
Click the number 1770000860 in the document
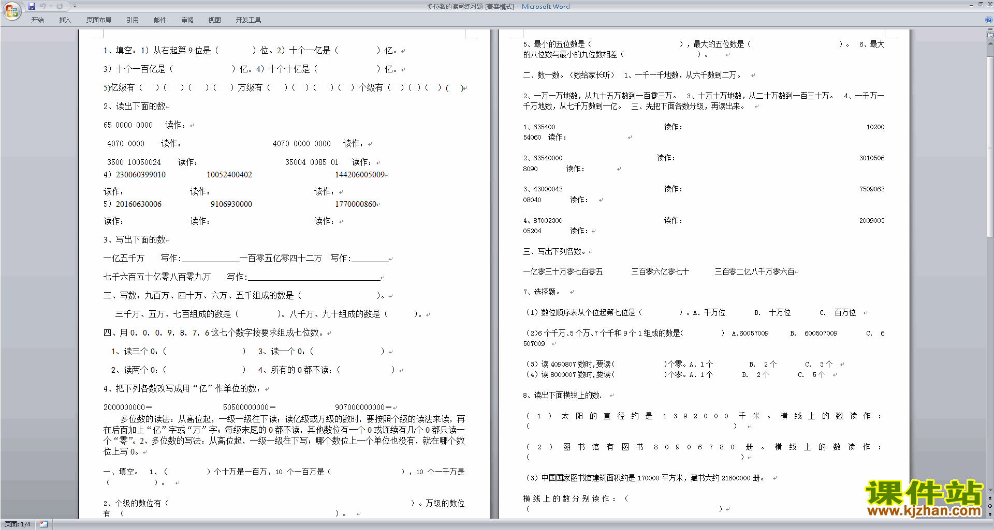point(356,204)
